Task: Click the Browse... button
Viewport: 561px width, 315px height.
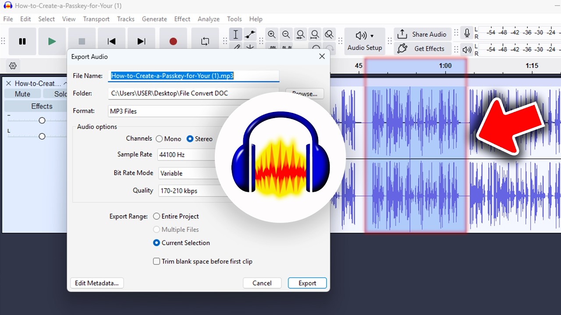Action: (305, 94)
